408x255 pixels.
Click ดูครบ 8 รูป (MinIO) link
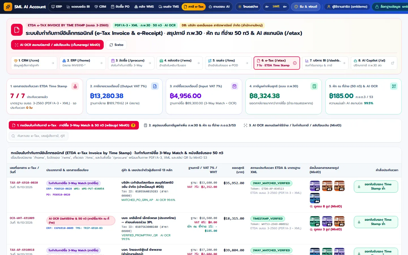click(x=326, y=207)
